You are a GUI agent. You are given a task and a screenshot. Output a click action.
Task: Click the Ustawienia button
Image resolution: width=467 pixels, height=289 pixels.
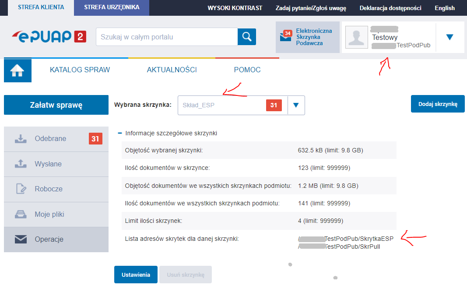pos(135,275)
